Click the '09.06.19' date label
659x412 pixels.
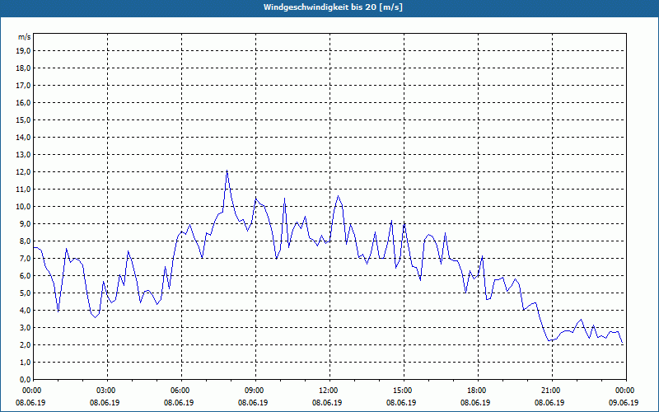click(x=624, y=403)
